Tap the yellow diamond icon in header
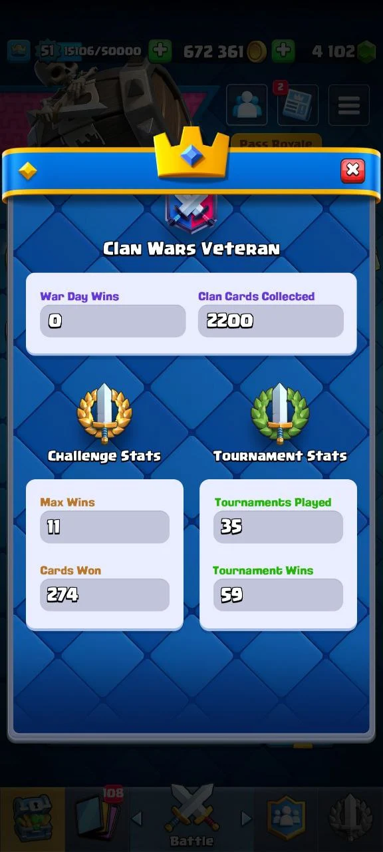Viewport: 383px width, 852px height. pos(28,172)
